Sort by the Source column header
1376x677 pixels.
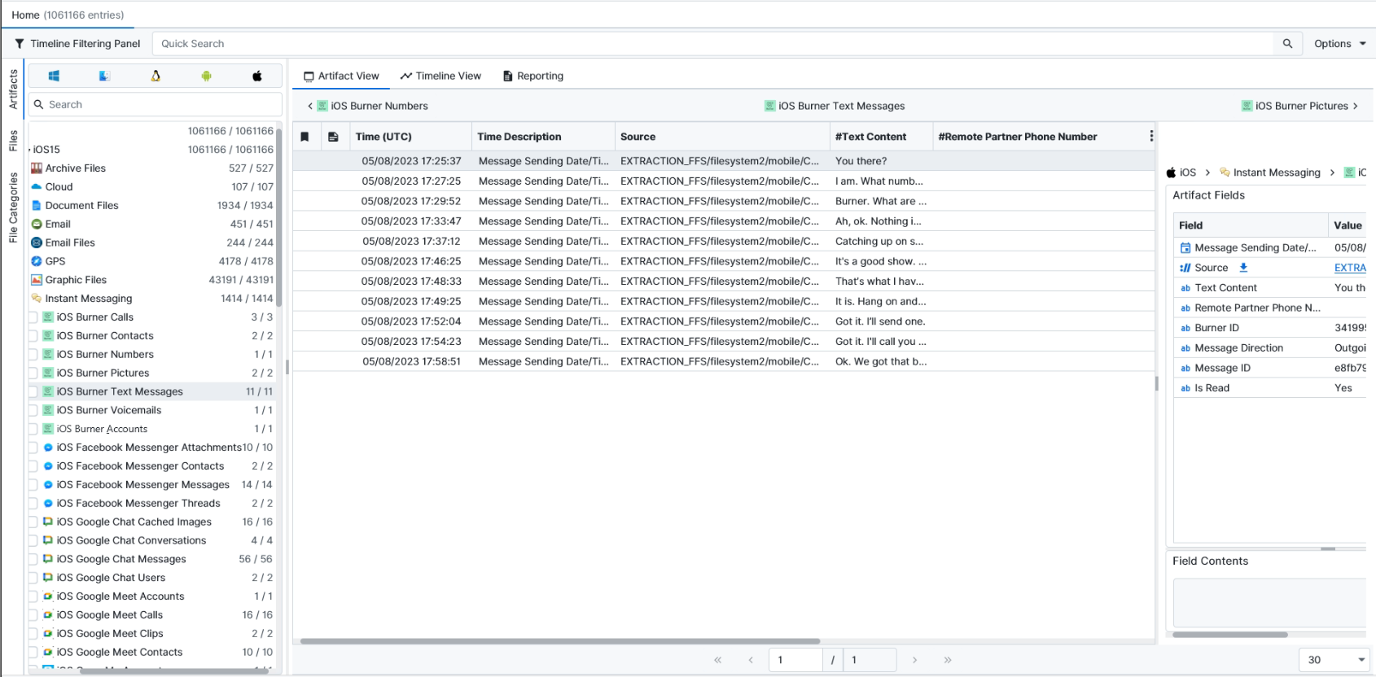pyautogui.click(x=722, y=137)
